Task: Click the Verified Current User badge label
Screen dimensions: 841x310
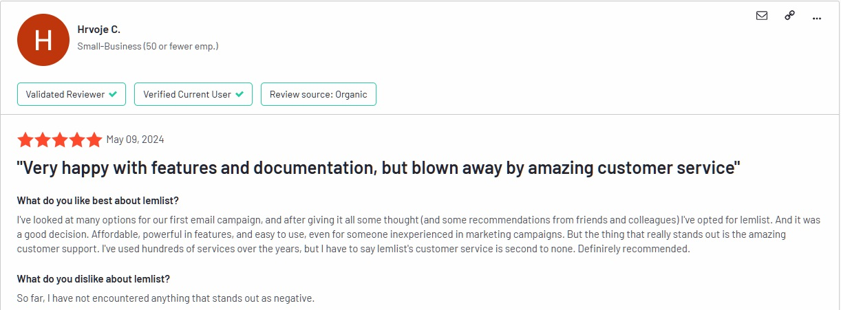Action: 187,94
